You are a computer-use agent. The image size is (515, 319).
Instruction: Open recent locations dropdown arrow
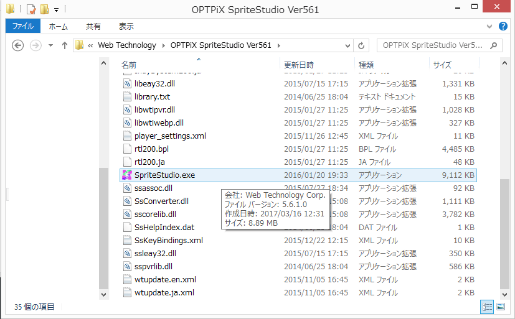tap(50, 45)
